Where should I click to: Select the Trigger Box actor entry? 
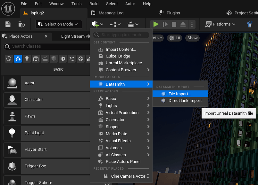pyautogui.click(x=46, y=166)
